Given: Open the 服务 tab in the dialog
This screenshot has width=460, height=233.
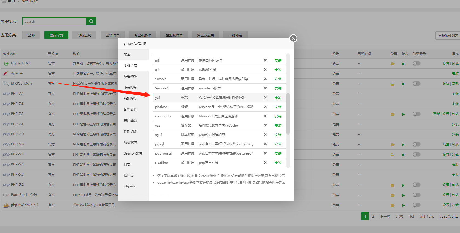Looking at the screenshot, I should point(134,55).
